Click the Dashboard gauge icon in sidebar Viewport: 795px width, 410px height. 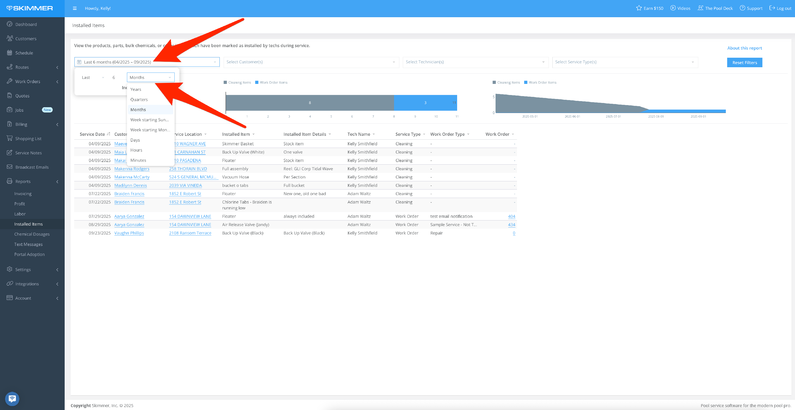pos(10,24)
